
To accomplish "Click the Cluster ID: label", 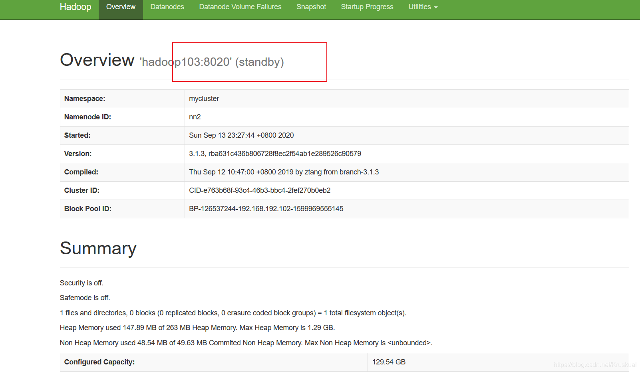I will 81,190.
